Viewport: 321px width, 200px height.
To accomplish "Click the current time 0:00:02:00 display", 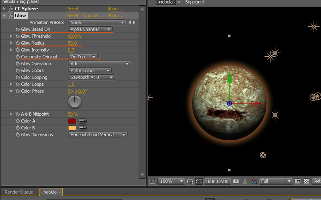I will pos(217,181).
